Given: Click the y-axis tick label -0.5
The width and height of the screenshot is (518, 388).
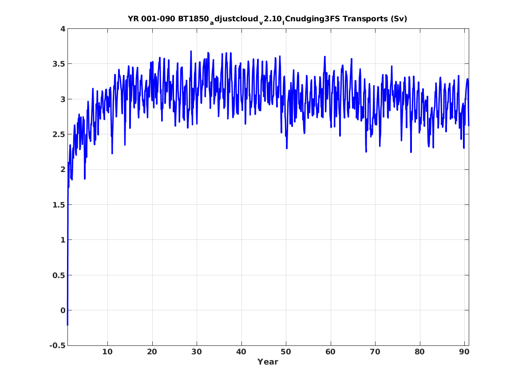Looking at the screenshot, I should tap(58, 345).
